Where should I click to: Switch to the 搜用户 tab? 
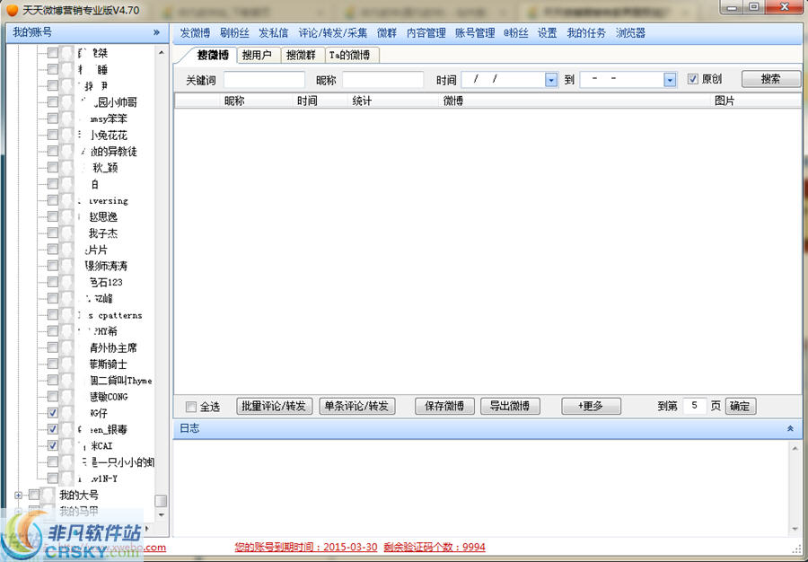tap(257, 55)
